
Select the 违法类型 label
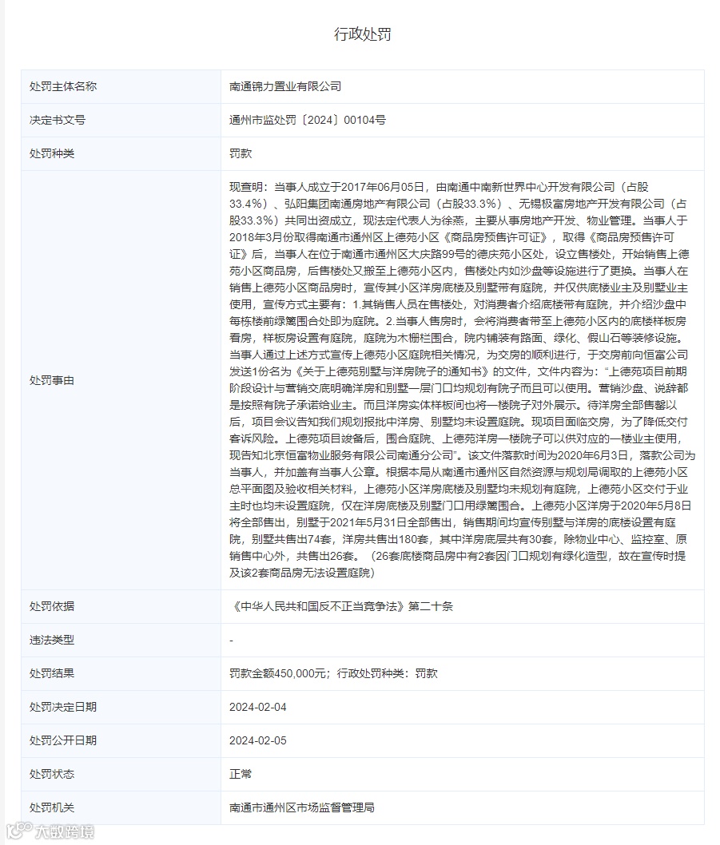point(52,641)
